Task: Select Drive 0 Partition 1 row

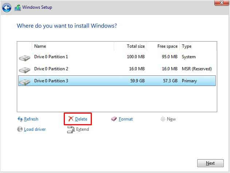Action: [x=117, y=57]
